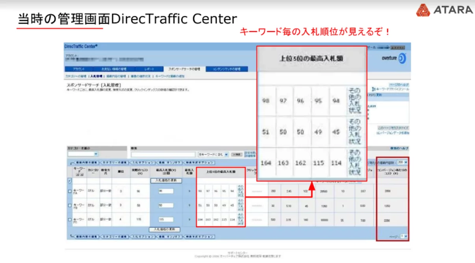Click the コンバージョンあたりのコスト column header
The width and height of the screenshot is (475, 263).
393,172
